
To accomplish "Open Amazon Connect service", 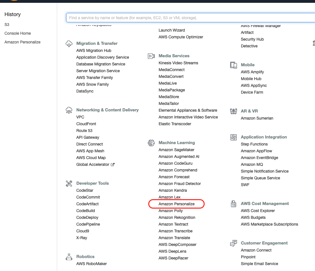I will click(x=256, y=250).
